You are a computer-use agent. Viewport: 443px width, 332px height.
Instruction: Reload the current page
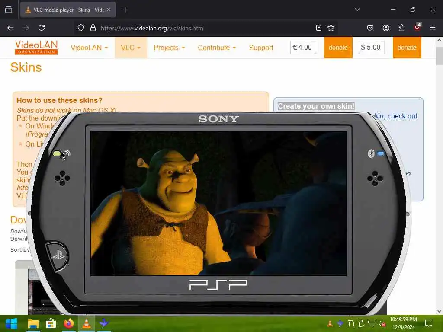pos(42,28)
